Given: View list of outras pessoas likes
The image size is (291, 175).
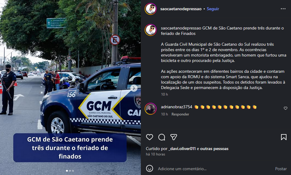Looking at the screenshot, I should (214, 149).
